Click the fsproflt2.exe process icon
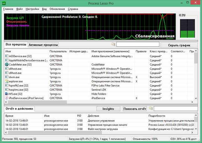Viewport: 202px width, 143px height. tap(7, 85)
